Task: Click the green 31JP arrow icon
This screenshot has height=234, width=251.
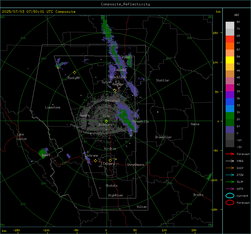Action: [x=230, y=182]
